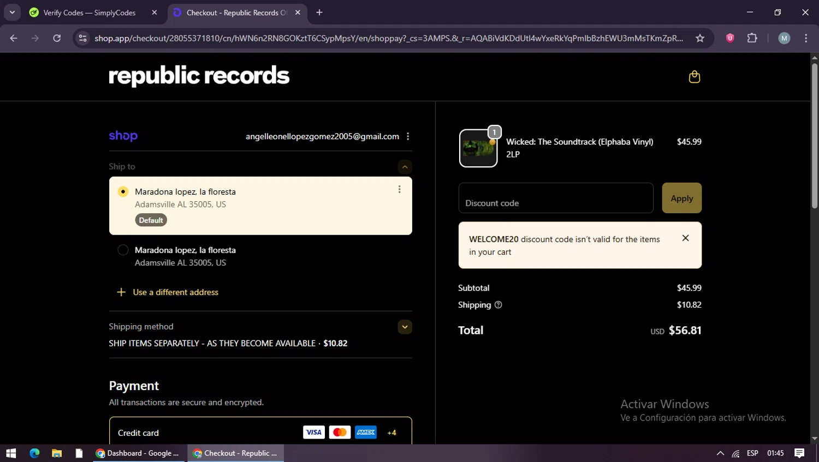Screen dimensions: 819x462
Task: Open the Wicked Soundtrack vinyl thumbnail
Action: click(x=478, y=148)
